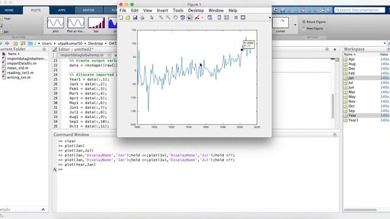The image size is (390, 219).
Task: Click Show Plot Tools icon
Action: 243,18
